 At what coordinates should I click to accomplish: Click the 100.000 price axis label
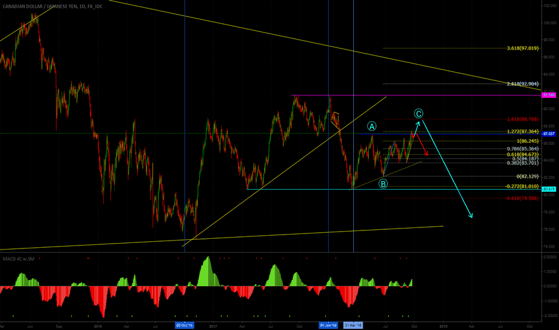click(x=550, y=23)
